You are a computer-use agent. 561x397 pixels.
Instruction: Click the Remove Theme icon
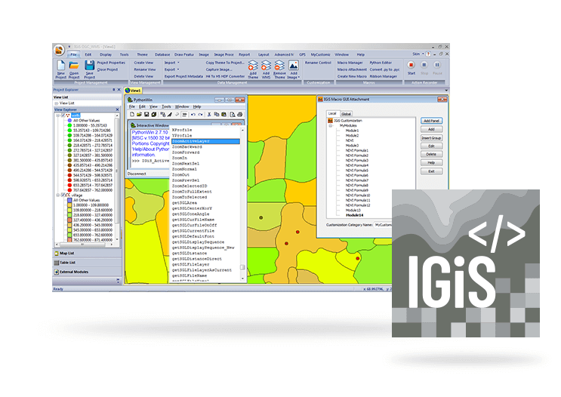coord(279,66)
